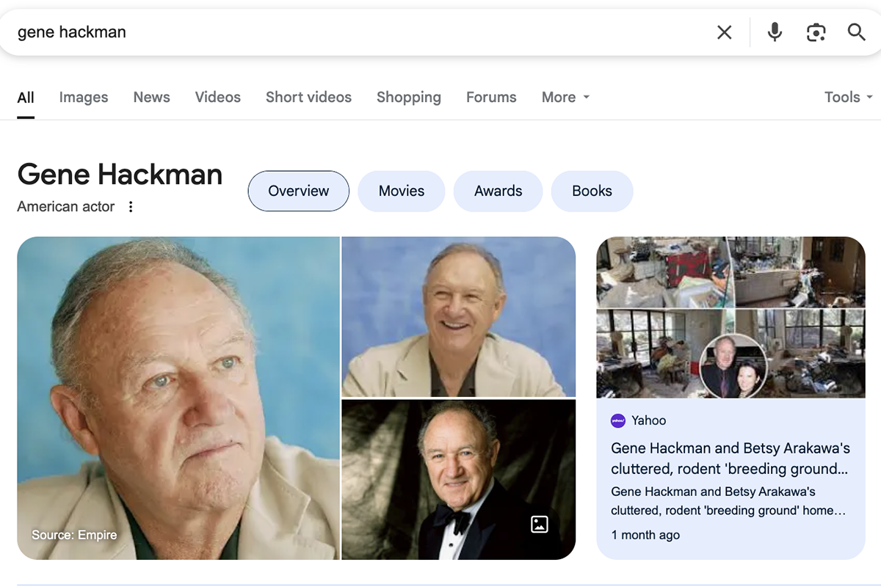Go to the Videos tab
This screenshot has width=881, height=587.
(x=218, y=97)
